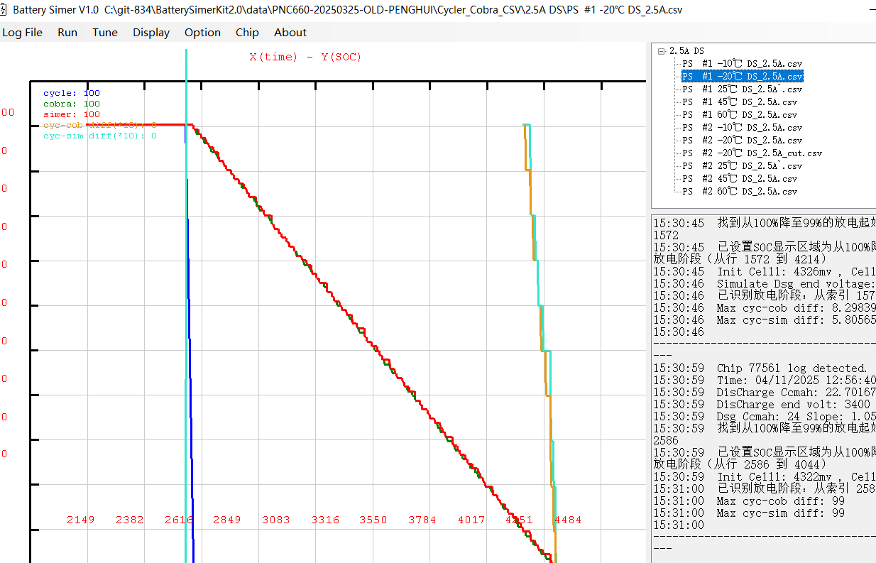The width and height of the screenshot is (876, 563).
Task: Select PS #1 -20℃ DS_2.5A.csv file
Action: 743,77
